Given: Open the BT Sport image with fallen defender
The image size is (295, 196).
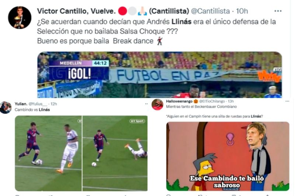Looking at the screenshot, I should [115, 153].
